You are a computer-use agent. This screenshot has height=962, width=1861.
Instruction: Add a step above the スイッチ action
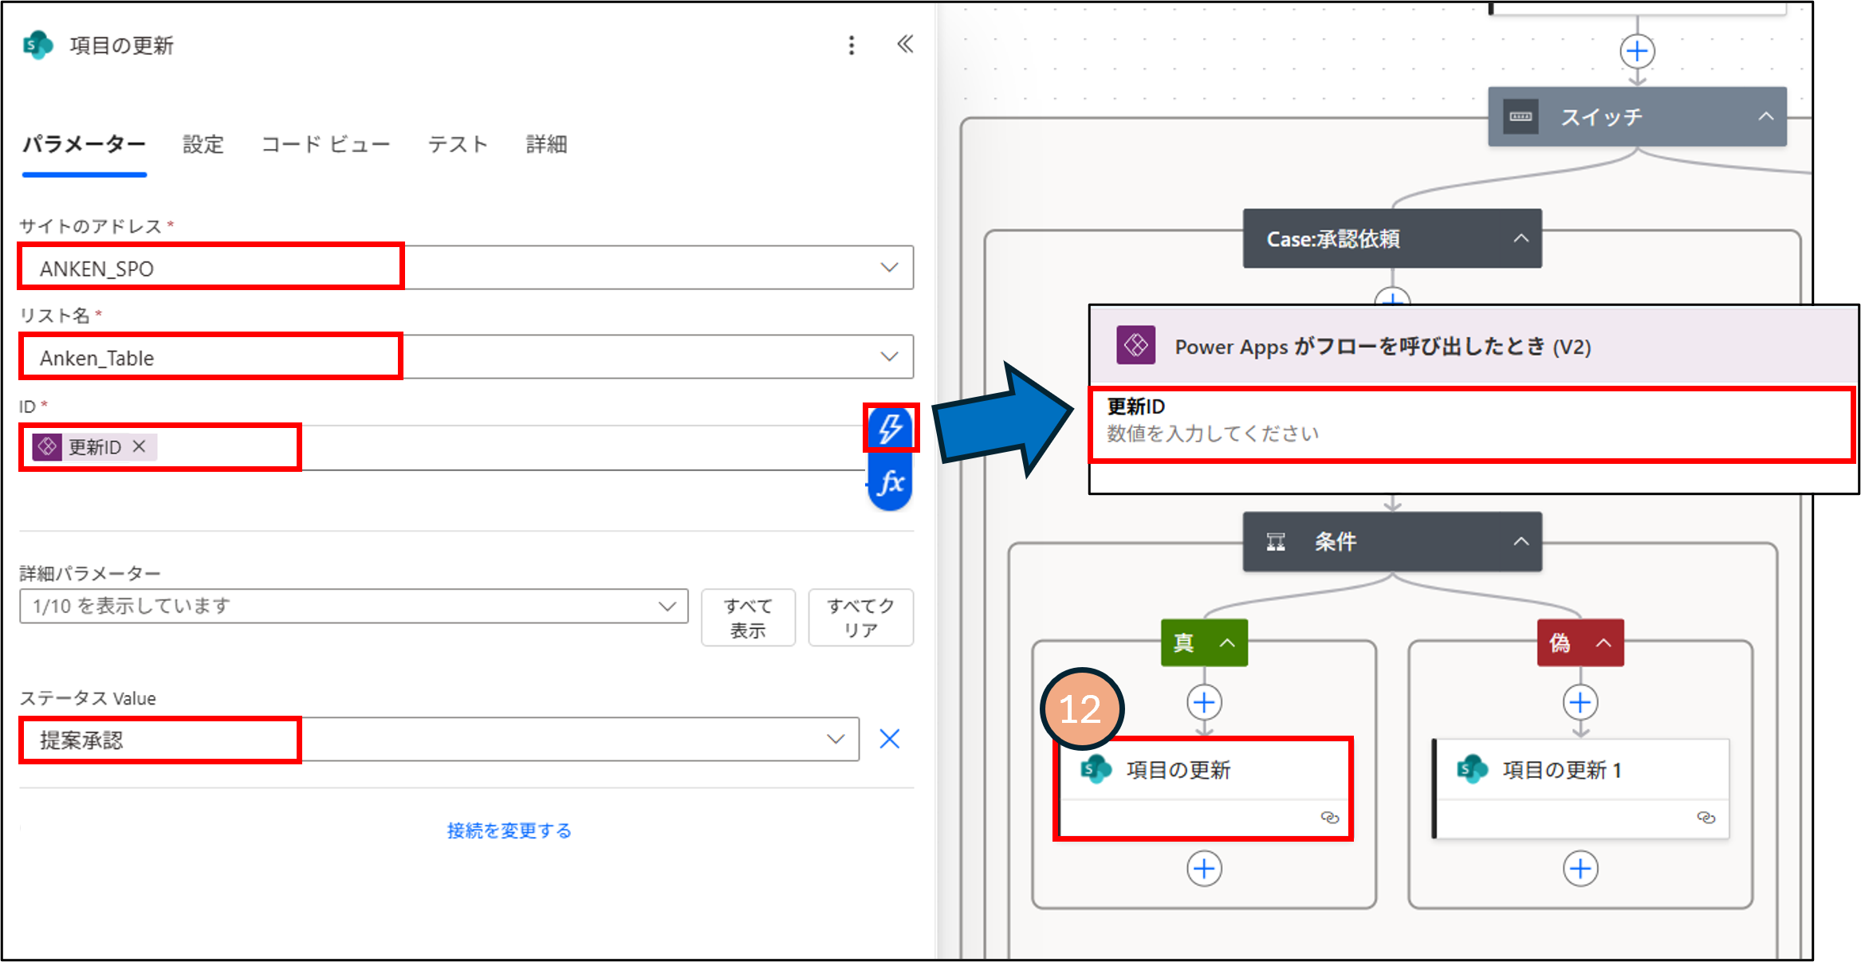[x=1637, y=52]
